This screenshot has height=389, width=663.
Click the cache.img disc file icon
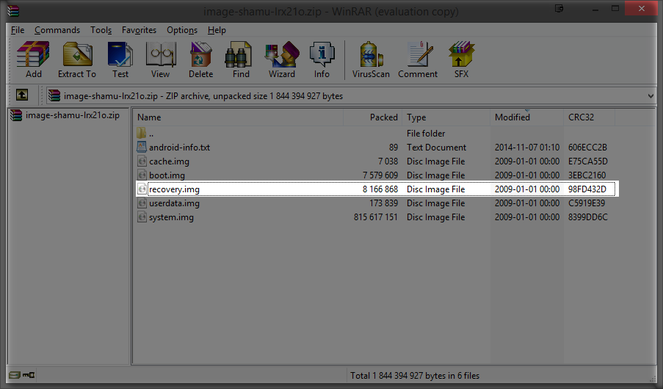point(142,161)
